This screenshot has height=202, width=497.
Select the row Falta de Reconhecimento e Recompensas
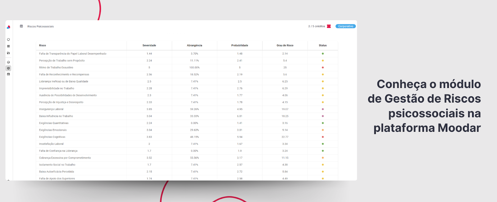[x=187, y=75]
